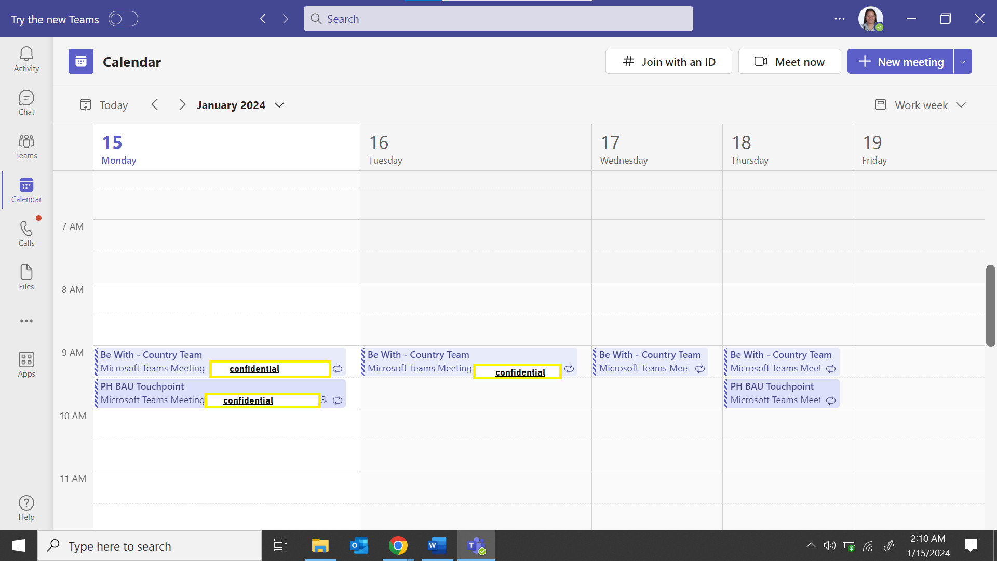Open Help from the sidebar
The image size is (997, 561).
(26, 508)
